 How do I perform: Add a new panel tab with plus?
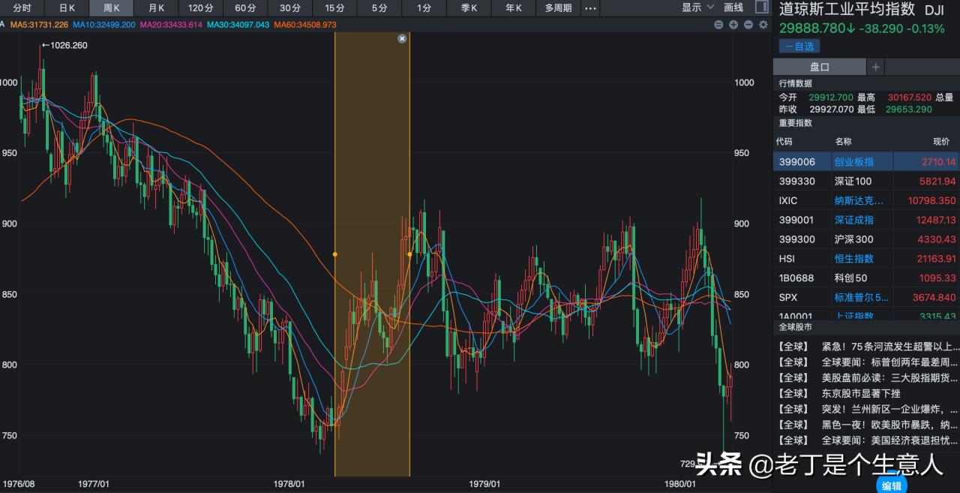(875, 68)
